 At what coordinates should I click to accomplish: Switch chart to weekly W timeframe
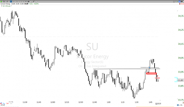[x=24, y=1]
